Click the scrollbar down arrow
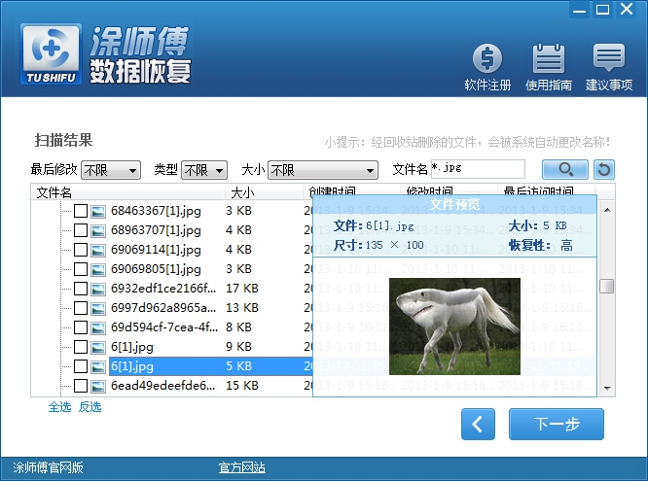This screenshot has width=648, height=481. pos(607,388)
